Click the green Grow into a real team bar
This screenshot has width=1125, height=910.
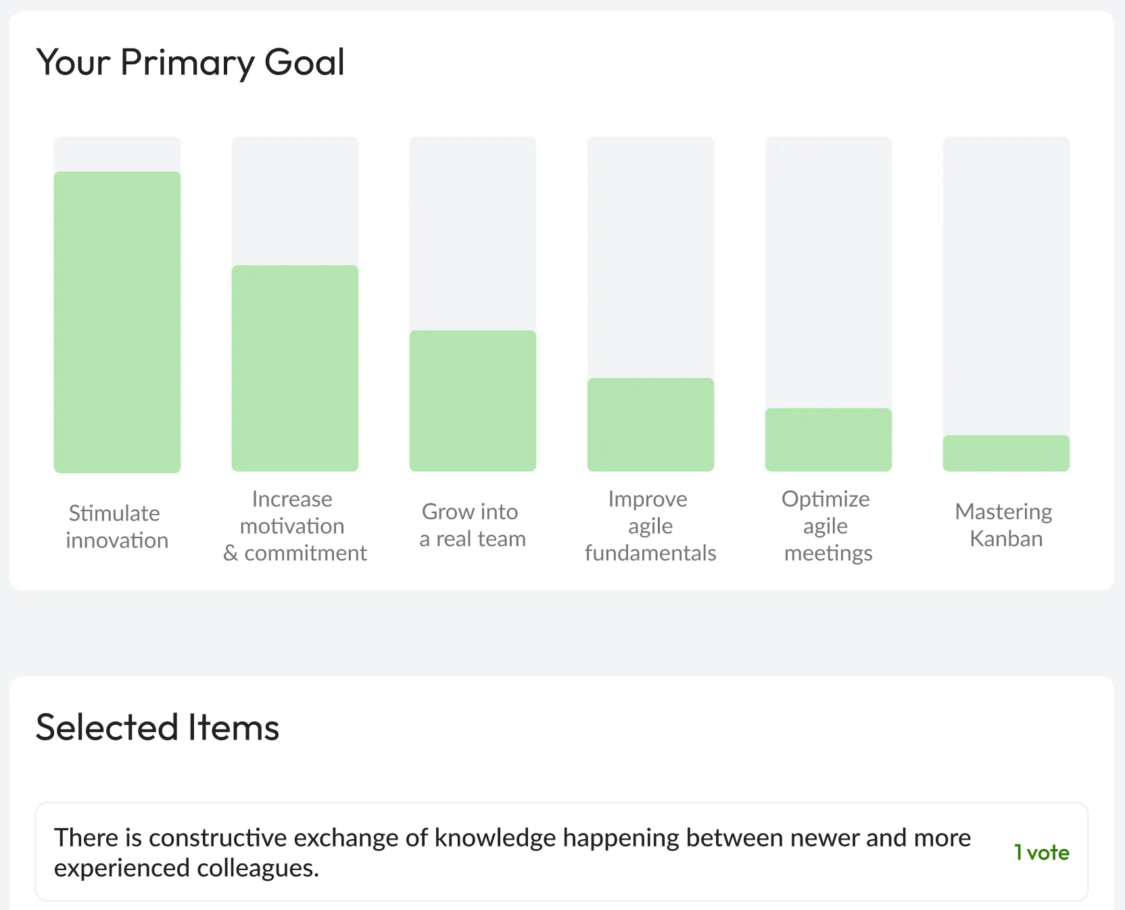pos(473,400)
